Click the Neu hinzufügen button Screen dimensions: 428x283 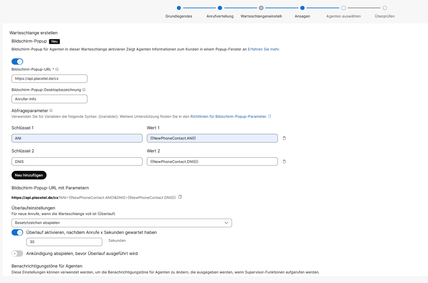pyautogui.click(x=29, y=175)
